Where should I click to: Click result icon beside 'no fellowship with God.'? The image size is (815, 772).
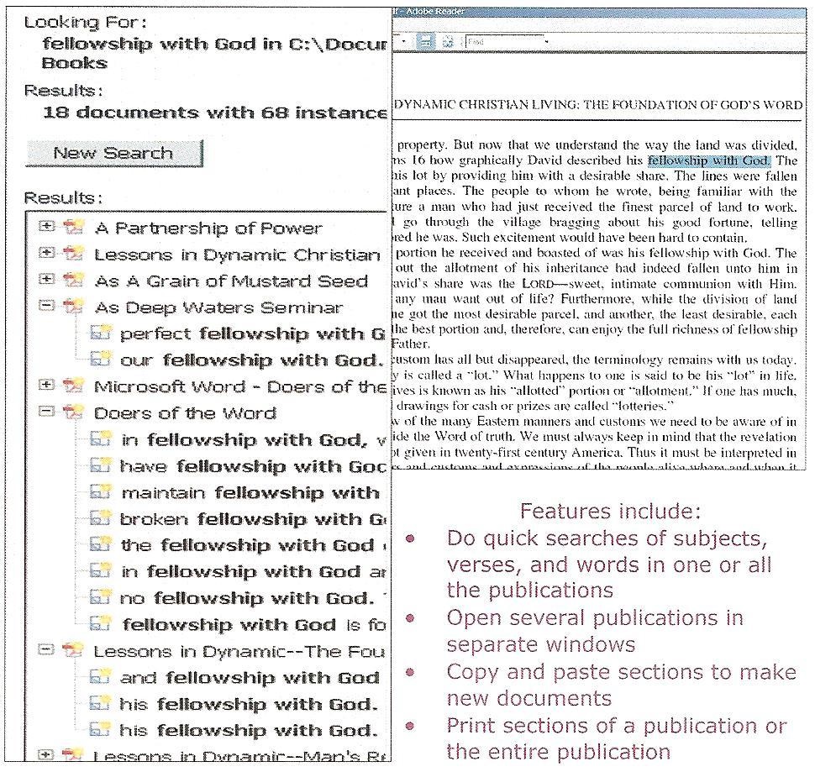[x=100, y=597]
